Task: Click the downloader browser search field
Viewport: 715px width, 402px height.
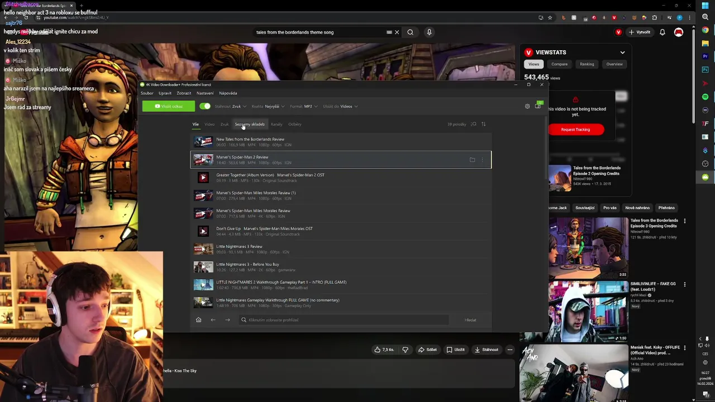Action: coord(344,320)
